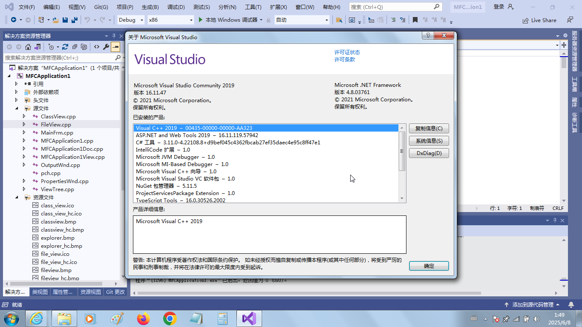The image size is (582, 327).
Task: Open Properties via wrench icon in Solution Explorer
Action: (106, 47)
